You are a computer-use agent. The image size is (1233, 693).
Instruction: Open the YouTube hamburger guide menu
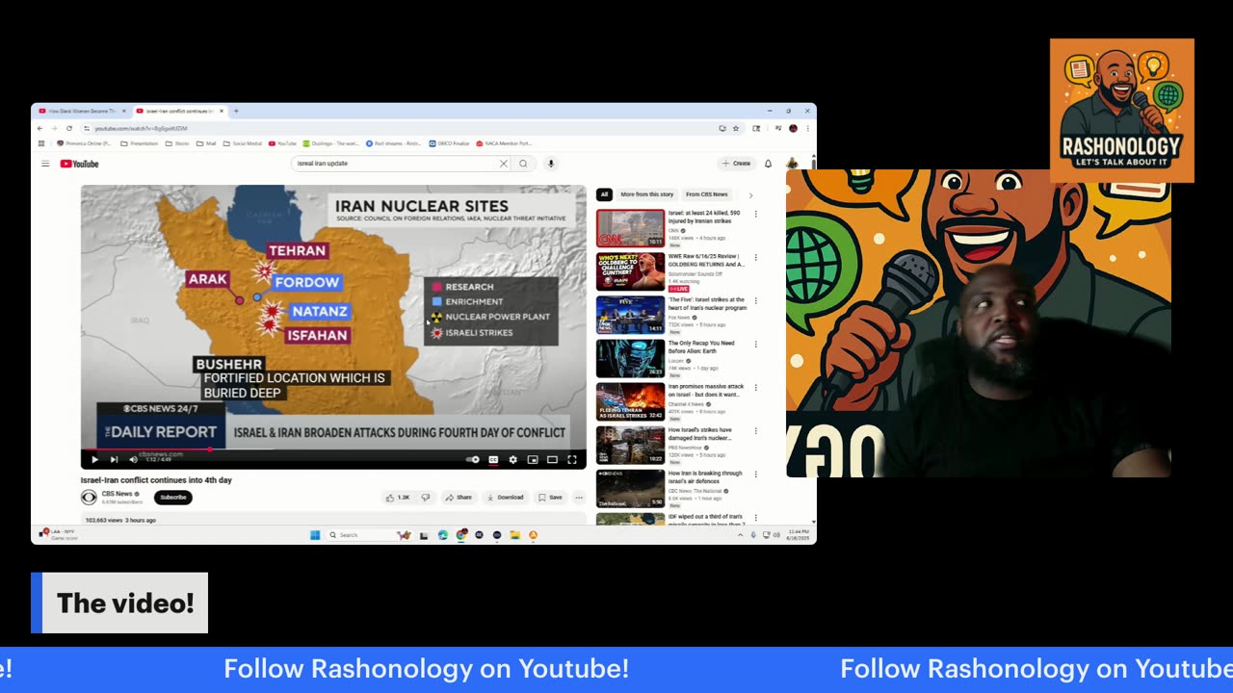point(44,164)
